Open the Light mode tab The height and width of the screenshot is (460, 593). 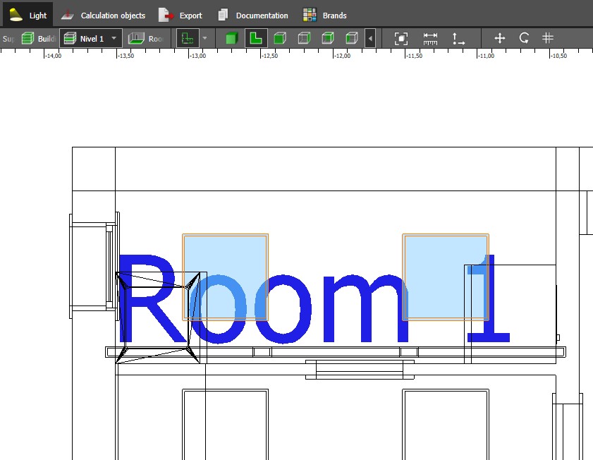coord(28,15)
